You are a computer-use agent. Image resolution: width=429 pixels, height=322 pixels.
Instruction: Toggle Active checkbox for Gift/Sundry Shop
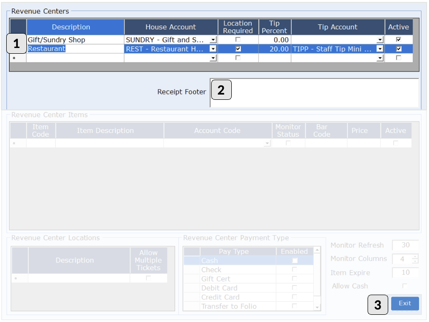pyautogui.click(x=398, y=40)
